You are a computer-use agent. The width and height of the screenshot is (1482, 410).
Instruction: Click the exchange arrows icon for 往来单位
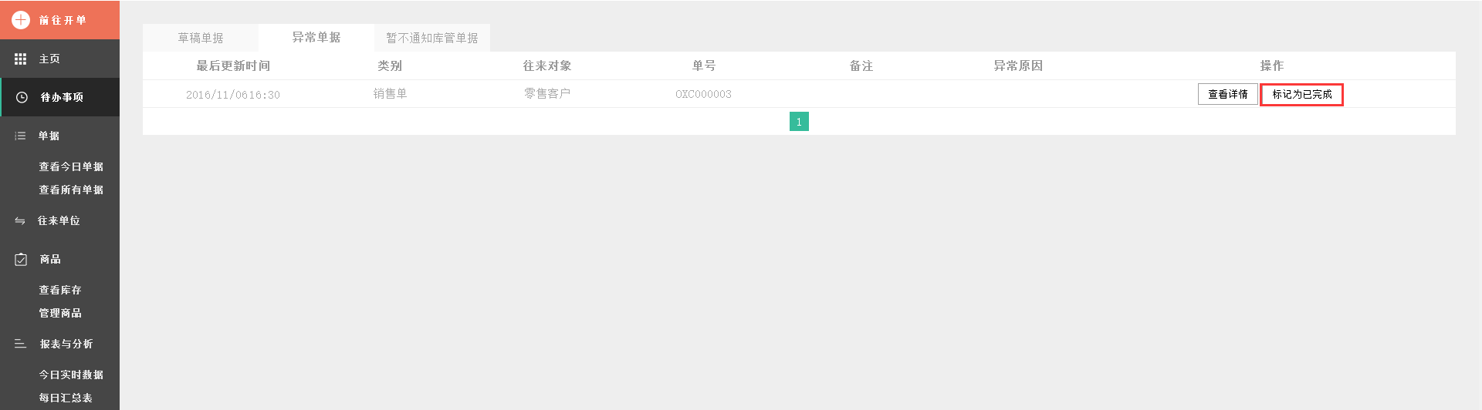[20, 221]
